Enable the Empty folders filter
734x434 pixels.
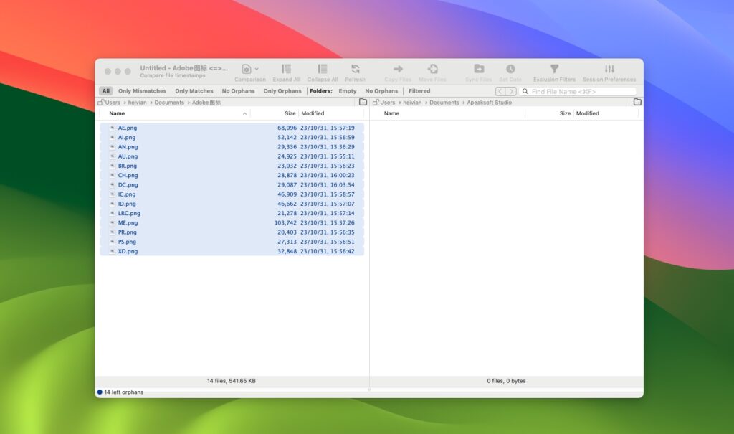coord(347,90)
